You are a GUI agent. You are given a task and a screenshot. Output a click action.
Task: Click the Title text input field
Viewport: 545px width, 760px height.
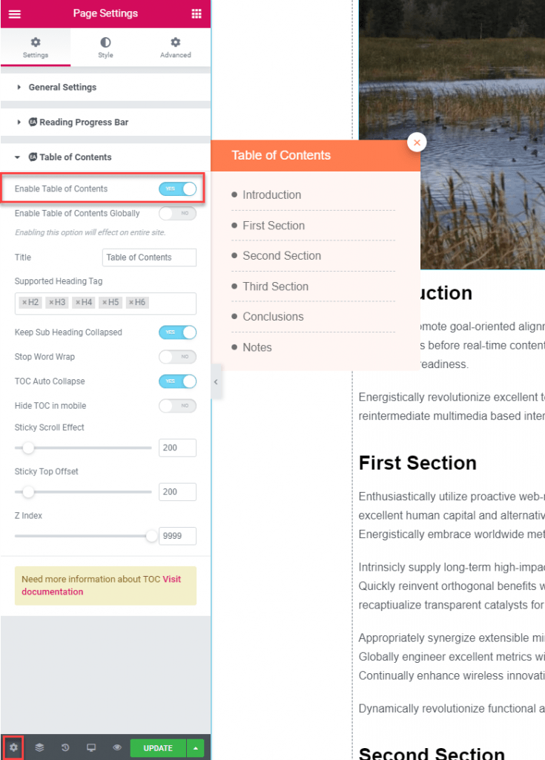(x=149, y=258)
